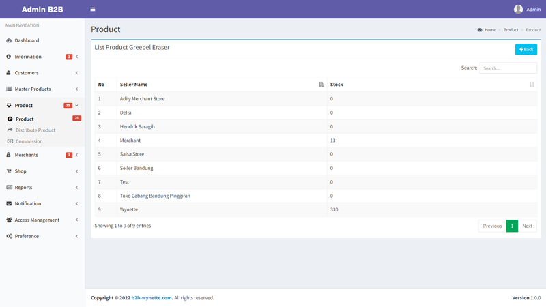Open the Reports sidebar menu
This screenshot has height=307, width=546.
[x=42, y=187]
